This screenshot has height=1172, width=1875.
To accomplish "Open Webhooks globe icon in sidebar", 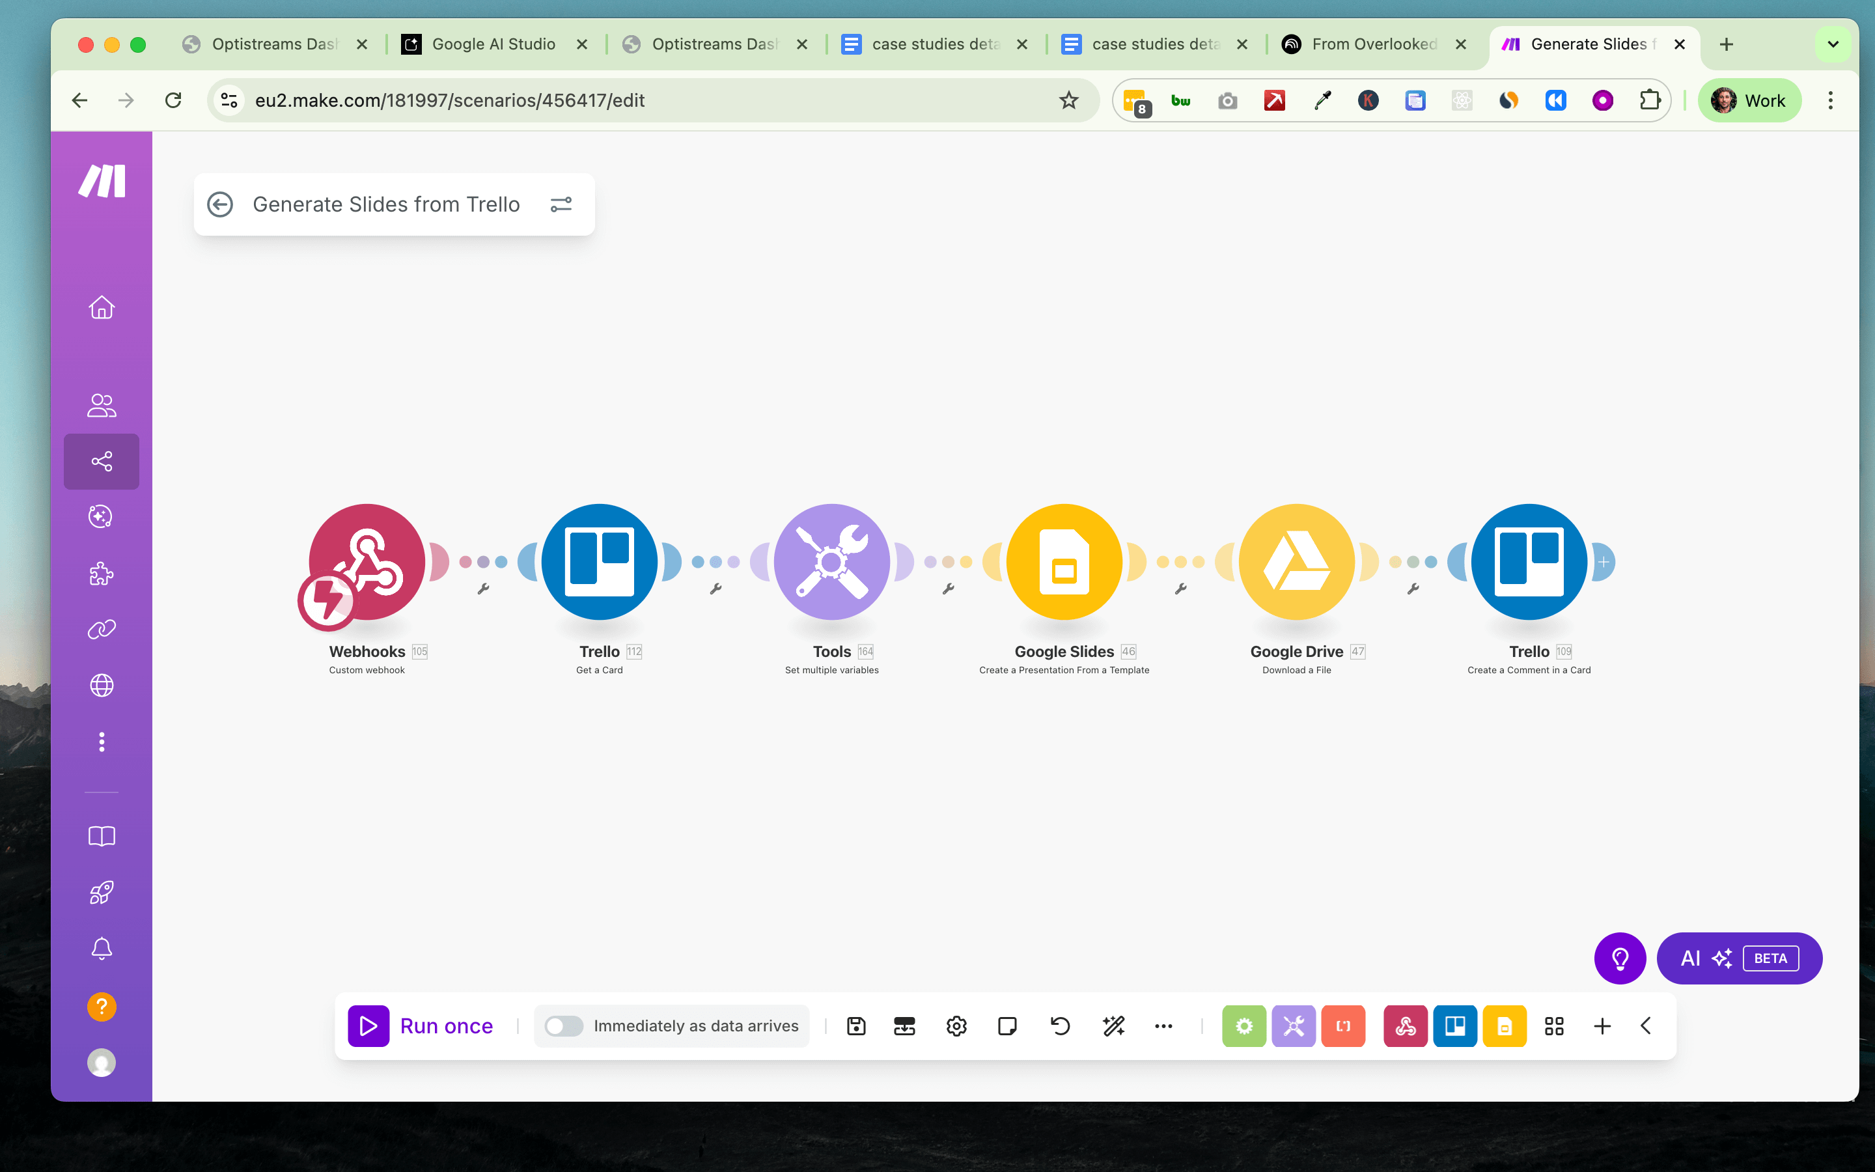I will pos(102,685).
